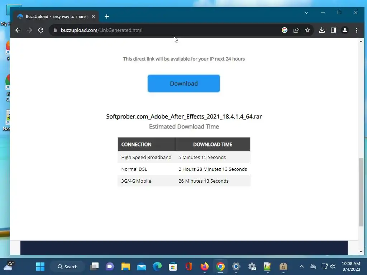The image size is (367, 275).
Task: Click the CONNECTION column header
Action: 146,144
